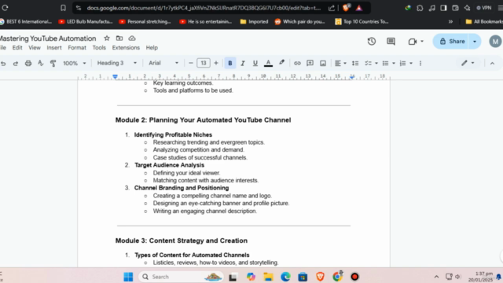Bookmark this page icon in browser

[x=63, y=8]
